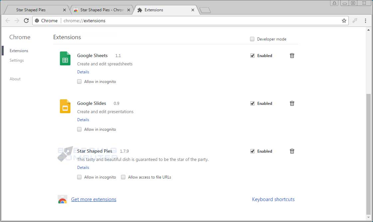Remove Star Shaped Pies via trash icon
This screenshot has height=222, width=373.
point(292,151)
